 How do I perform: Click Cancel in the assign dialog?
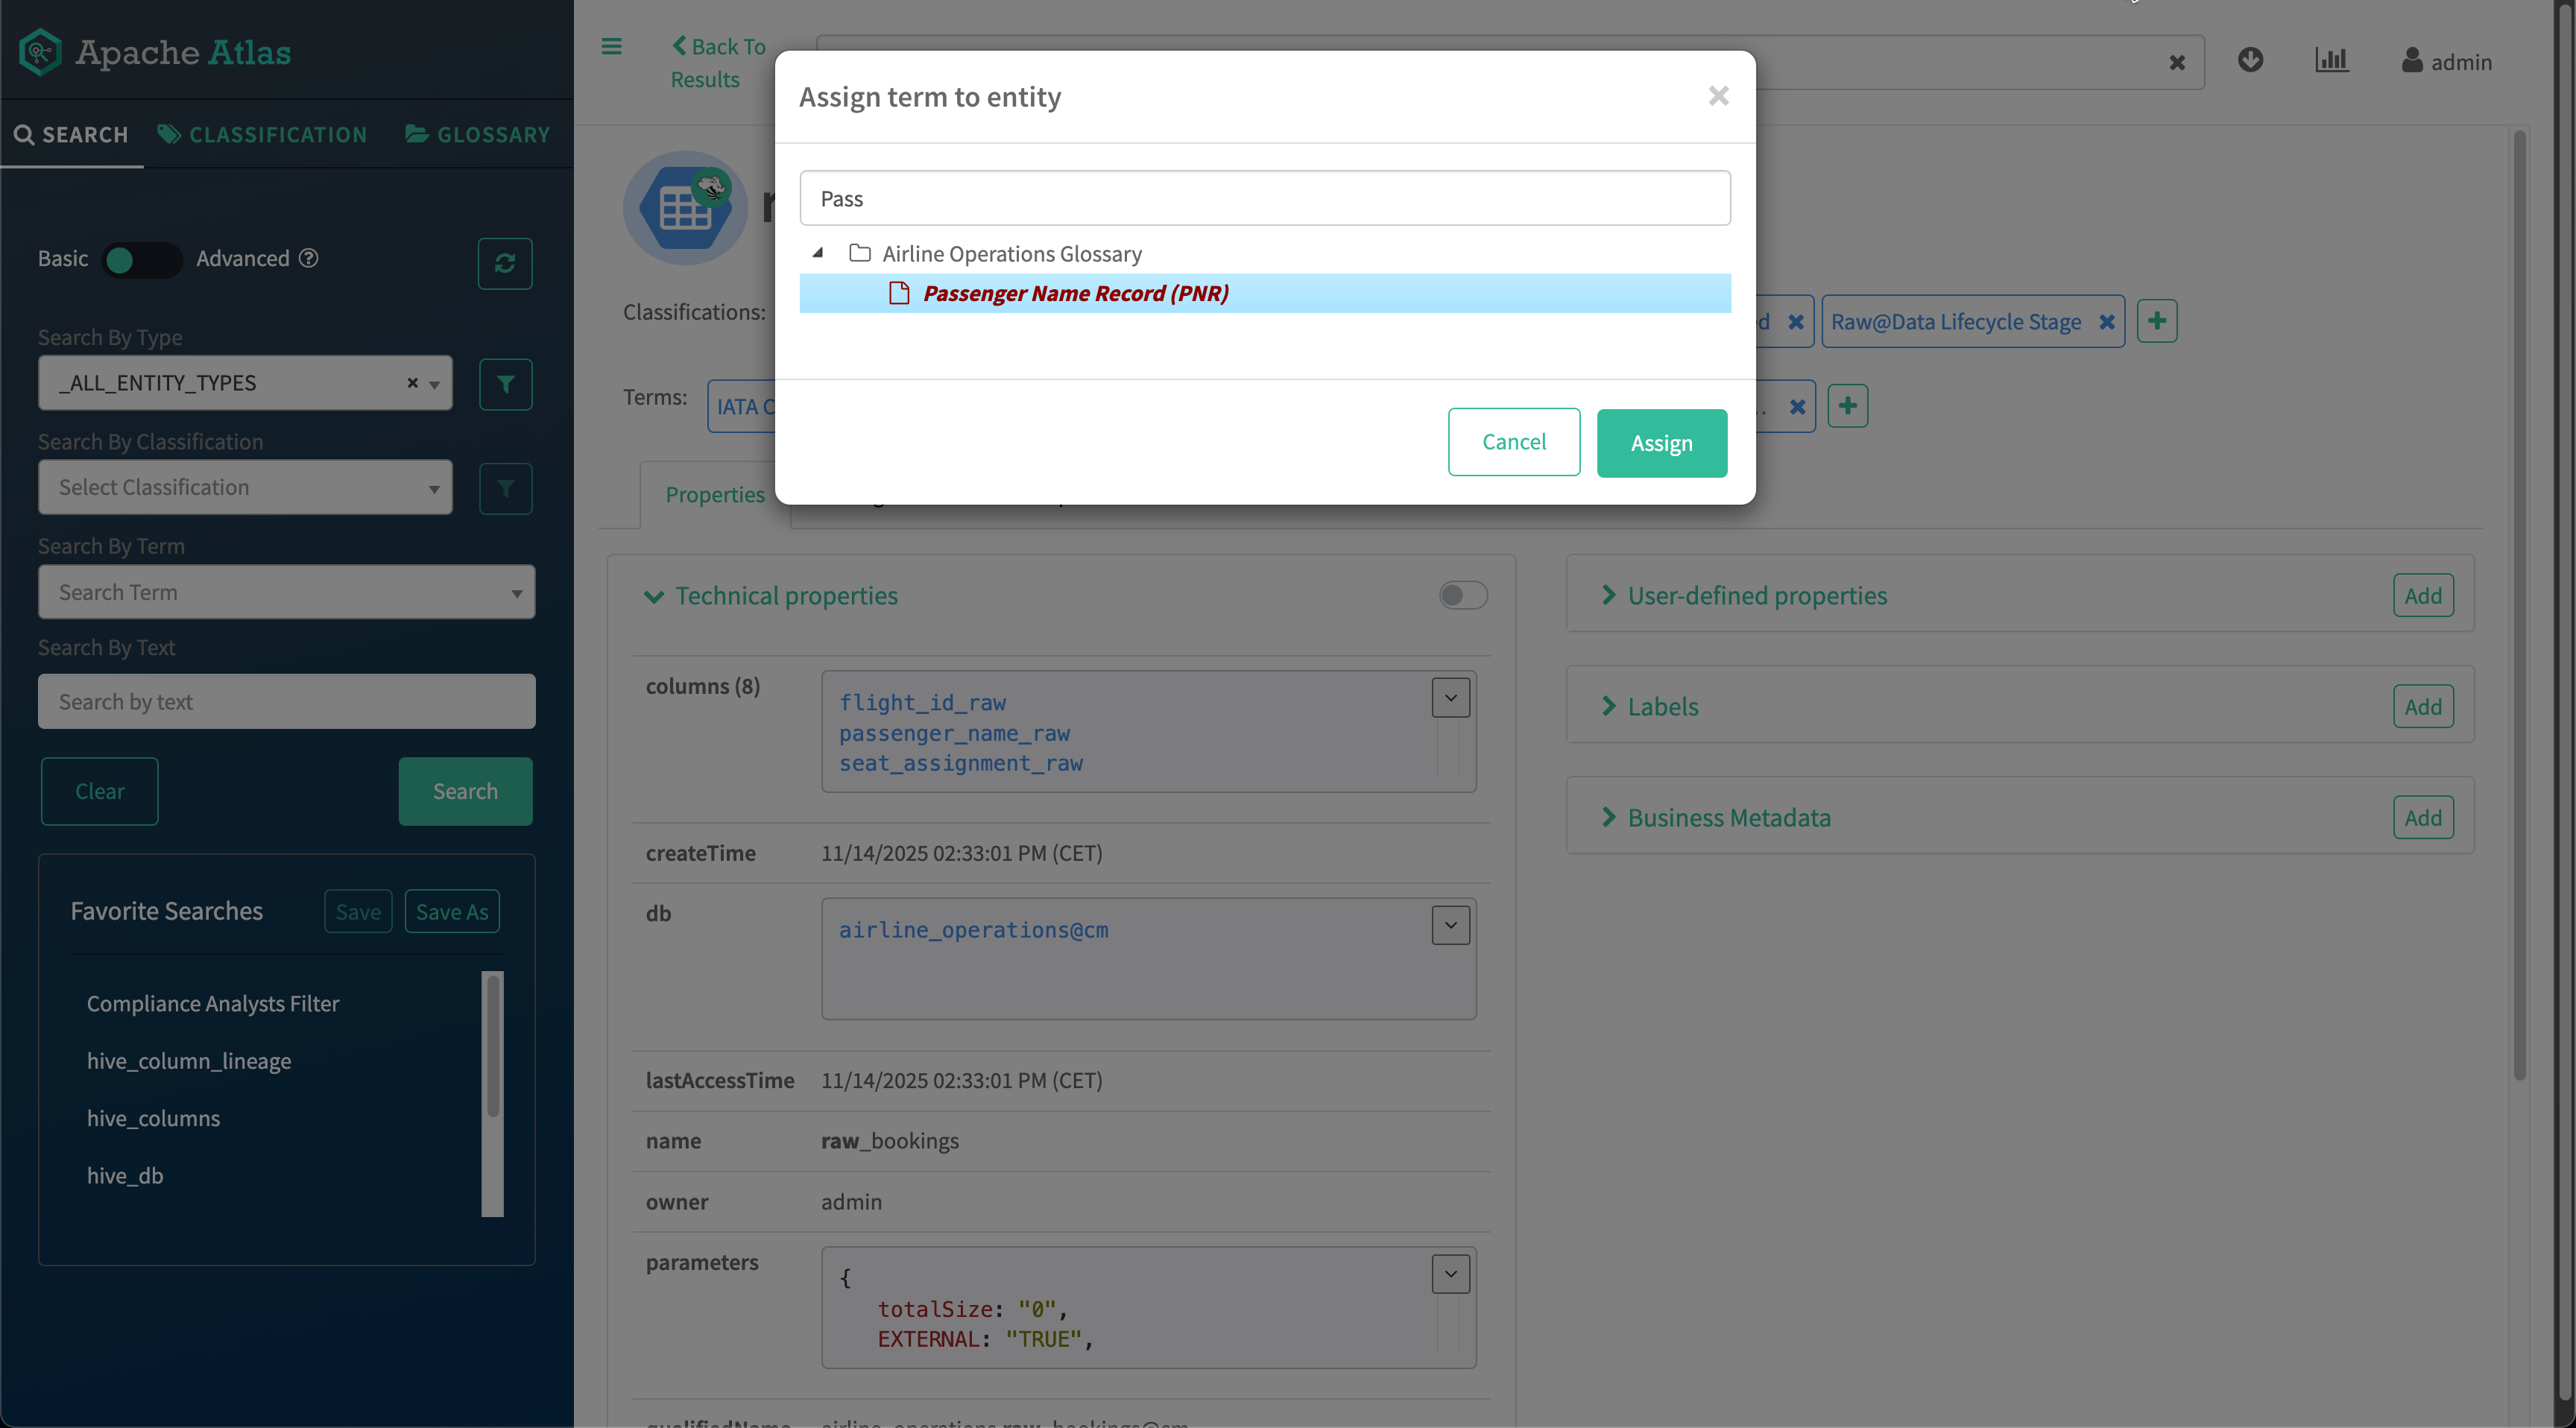pyautogui.click(x=1513, y=442)
